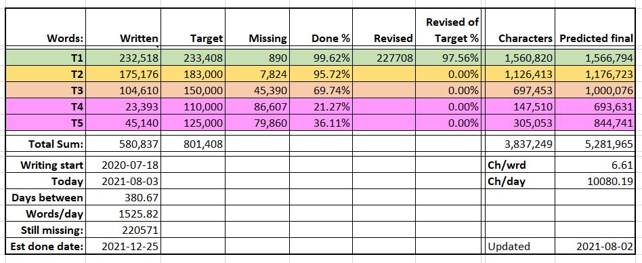
Task: Select the Missing column header
Action: coord(257,26)
